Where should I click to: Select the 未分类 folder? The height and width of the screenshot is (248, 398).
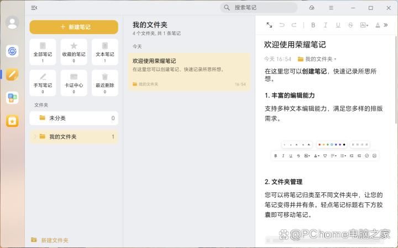pos(74,118)
